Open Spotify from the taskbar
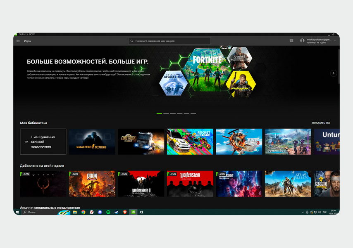Screen dimensions: 353x248 click(108, 212)
